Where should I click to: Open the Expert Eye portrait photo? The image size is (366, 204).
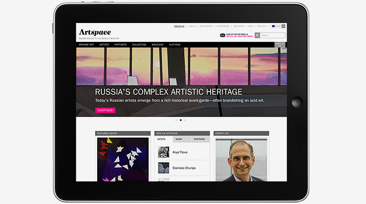[242, 160]
